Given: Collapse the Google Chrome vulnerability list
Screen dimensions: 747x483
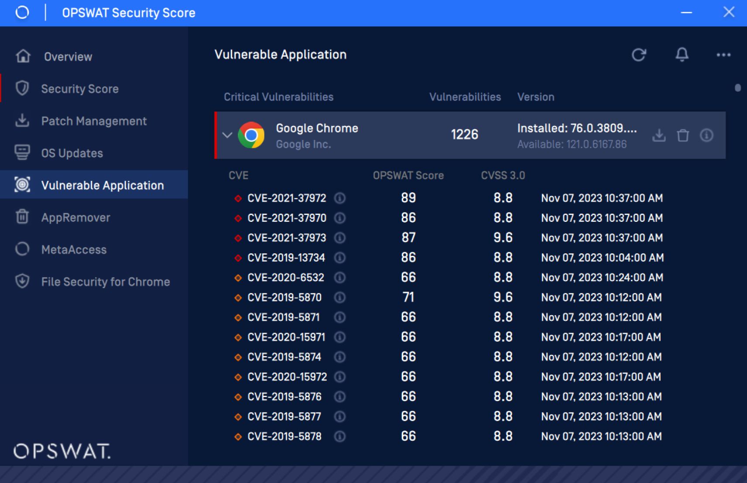Looking at the screenshot, I should pyautogui.click(x=227, y=136).
